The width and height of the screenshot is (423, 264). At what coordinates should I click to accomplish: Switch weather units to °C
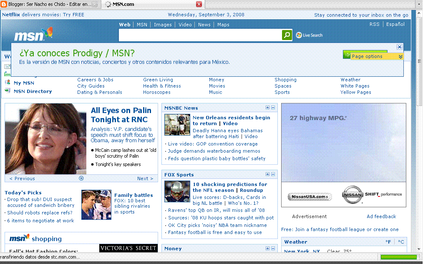[401, 241]
